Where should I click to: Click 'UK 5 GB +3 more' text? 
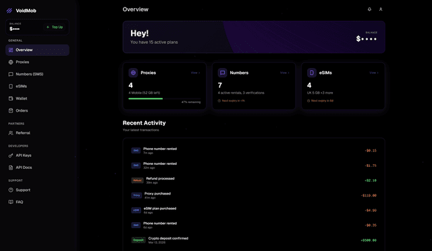320,93
